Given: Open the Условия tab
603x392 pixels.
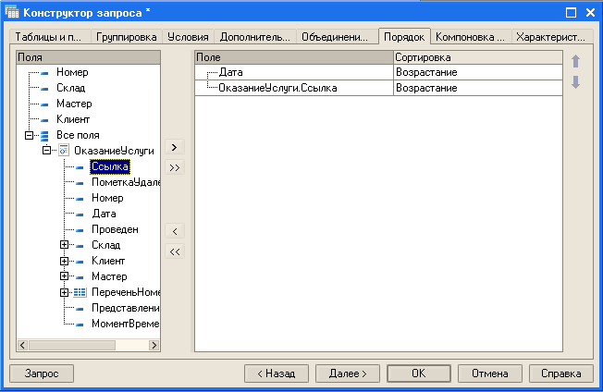Looking at the screenshot, I should (x=188, y=38).
